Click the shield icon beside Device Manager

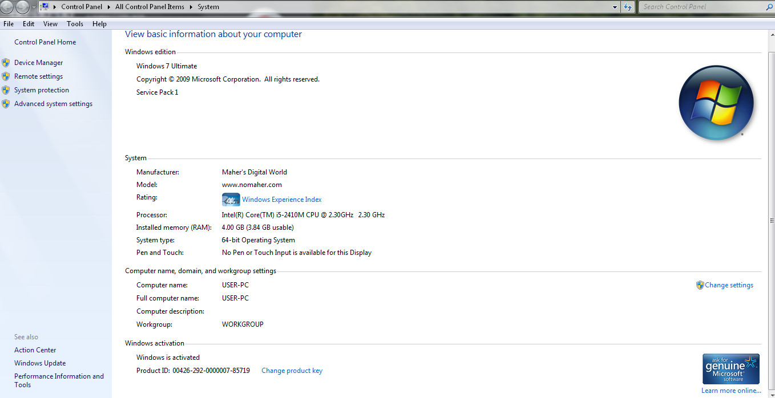tap(6, 63)
